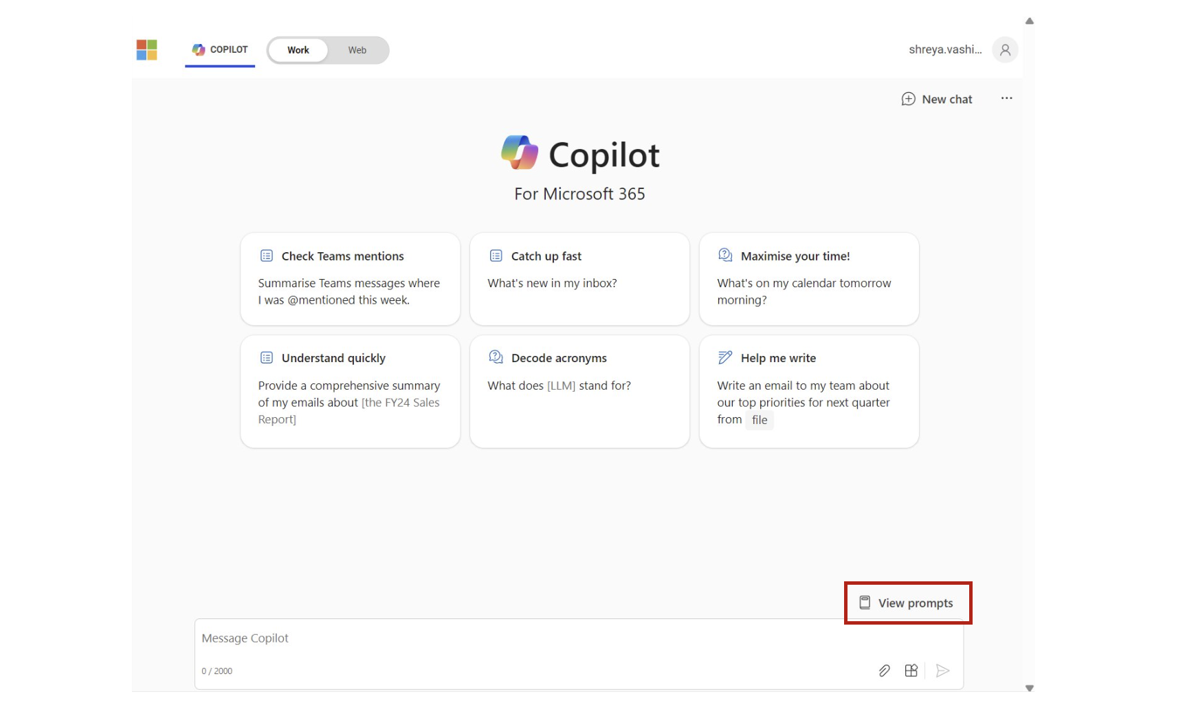Click the Decode acronyms chat icon

click(x=496, y=357)
